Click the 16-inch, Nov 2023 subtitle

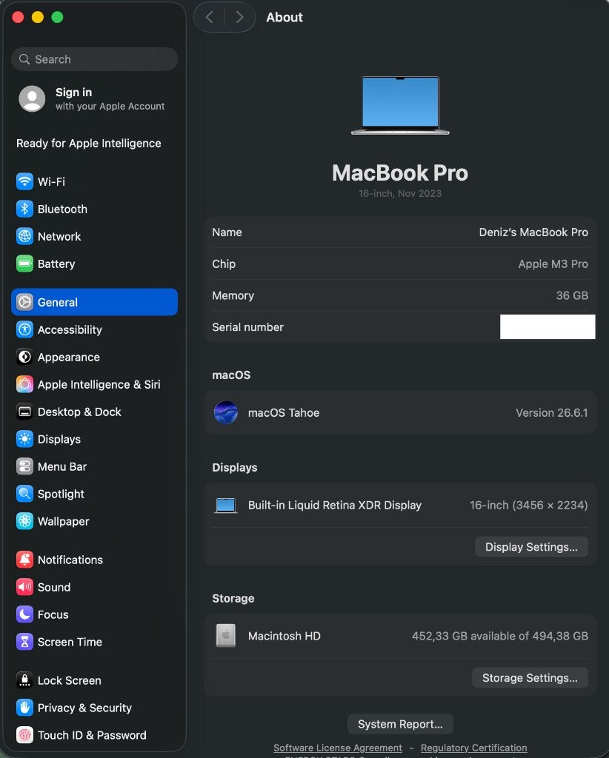coord(400,194)
